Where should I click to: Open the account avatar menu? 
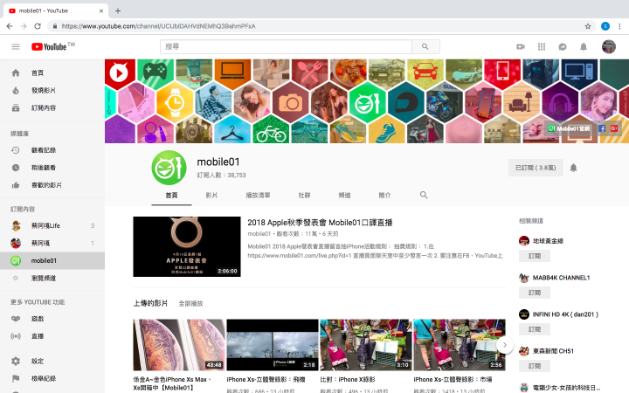tap(609, 46)
